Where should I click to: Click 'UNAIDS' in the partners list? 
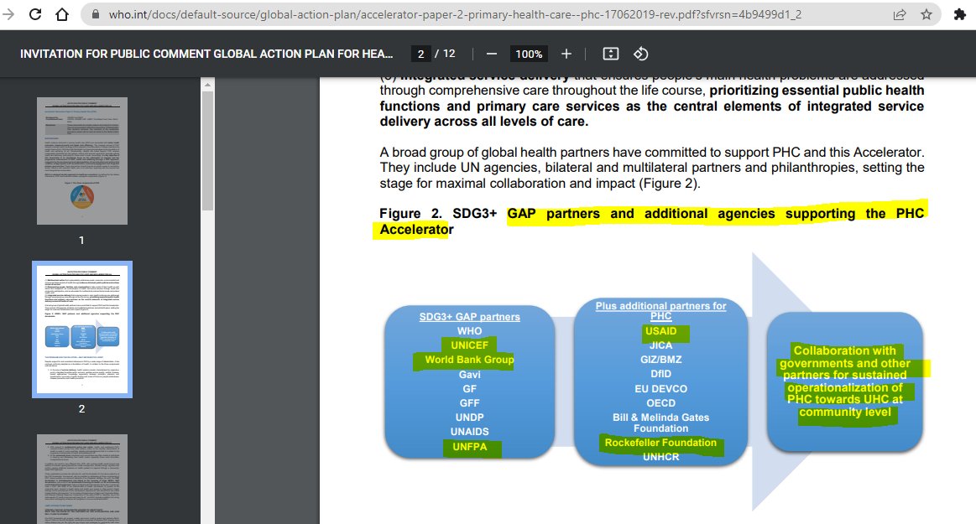click(x=469, y=432)
